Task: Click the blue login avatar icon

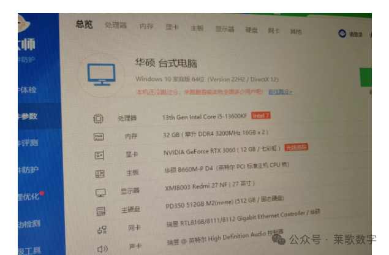Action: click(342, 33)
